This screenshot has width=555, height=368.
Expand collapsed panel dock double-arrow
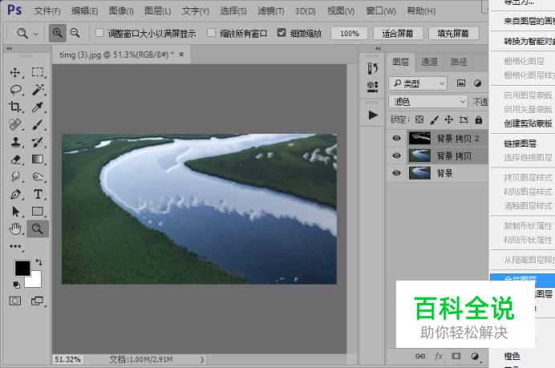378,48
